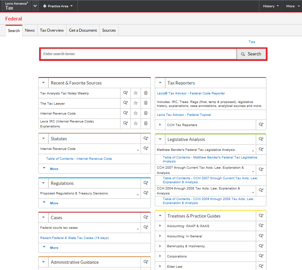
Task: Add The Tax Lawyer to search
Action: click(125, 103)
